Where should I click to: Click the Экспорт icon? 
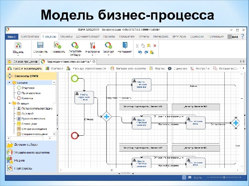coord(109,45)
